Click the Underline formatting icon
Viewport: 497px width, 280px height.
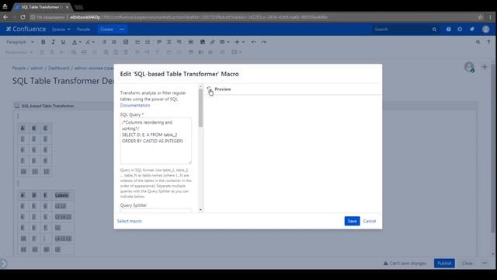tap(63, 42)
